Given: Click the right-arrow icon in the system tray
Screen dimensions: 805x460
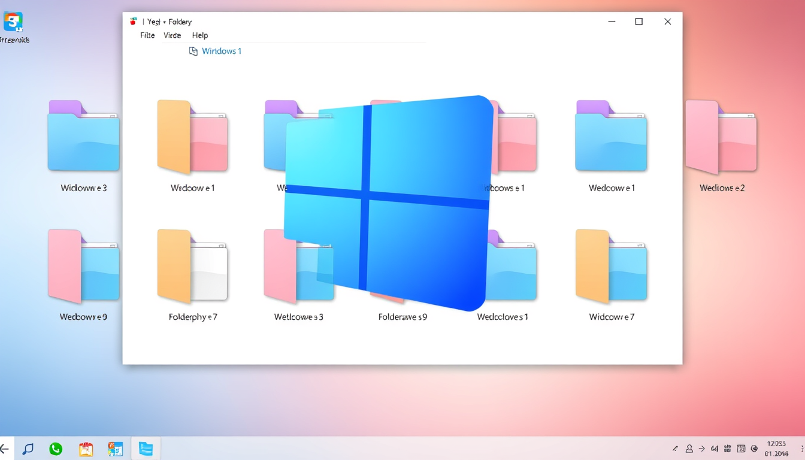Looking at the screenshot, I should (x=702, y=449).
